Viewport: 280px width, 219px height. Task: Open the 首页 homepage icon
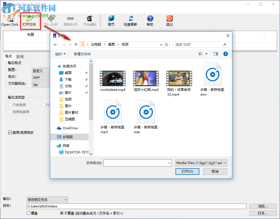111,21
